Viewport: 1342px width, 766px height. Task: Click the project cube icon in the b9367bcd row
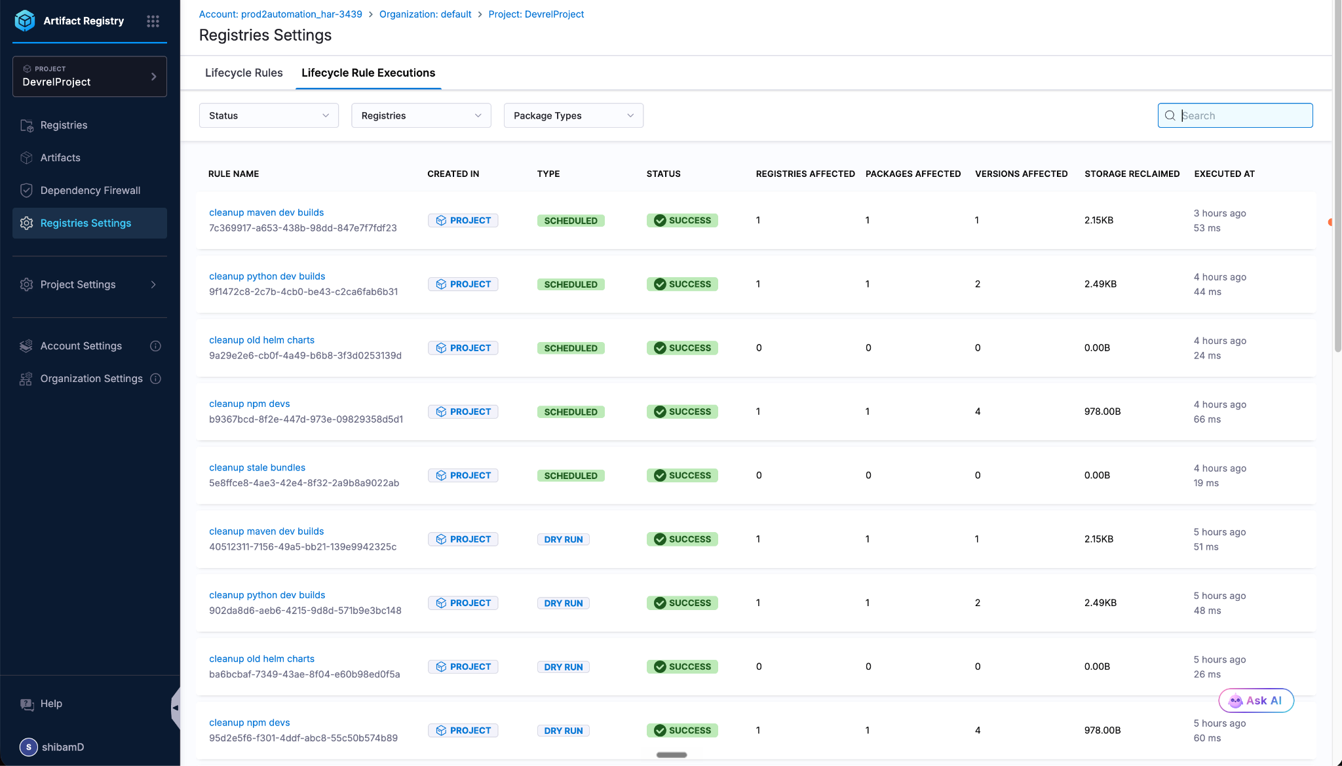[x=441, y=412]
